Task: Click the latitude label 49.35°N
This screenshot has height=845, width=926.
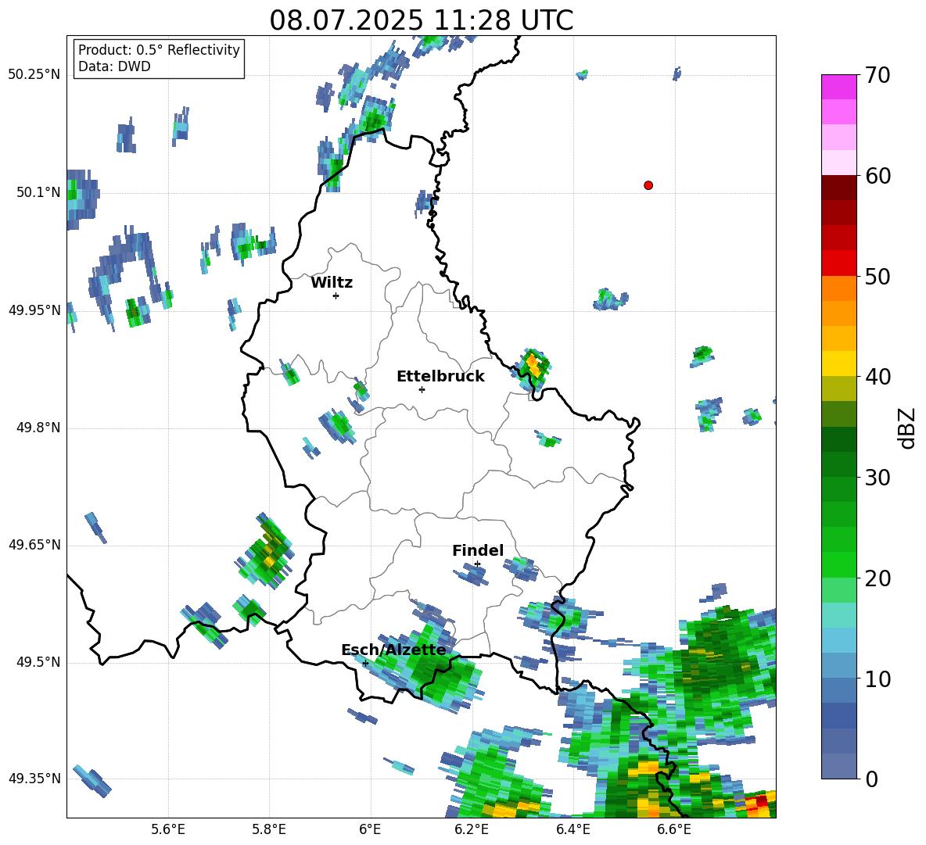Action: tap(34, 779)
